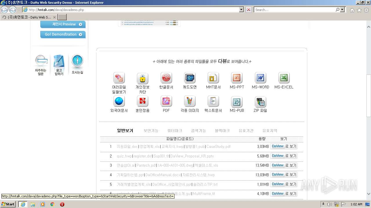Viewport: 371px width, 208px height.
Task: Click DaView 로 보기 for row 6
Action: 283,194
